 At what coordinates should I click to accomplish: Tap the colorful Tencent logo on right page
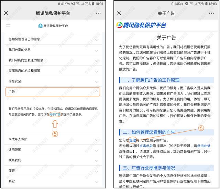pos(120,25)
